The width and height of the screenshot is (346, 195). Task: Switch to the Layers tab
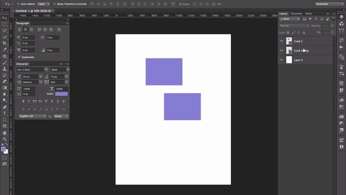283,14
